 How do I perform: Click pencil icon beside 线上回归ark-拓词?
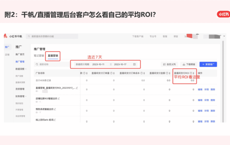coord(55,120)
